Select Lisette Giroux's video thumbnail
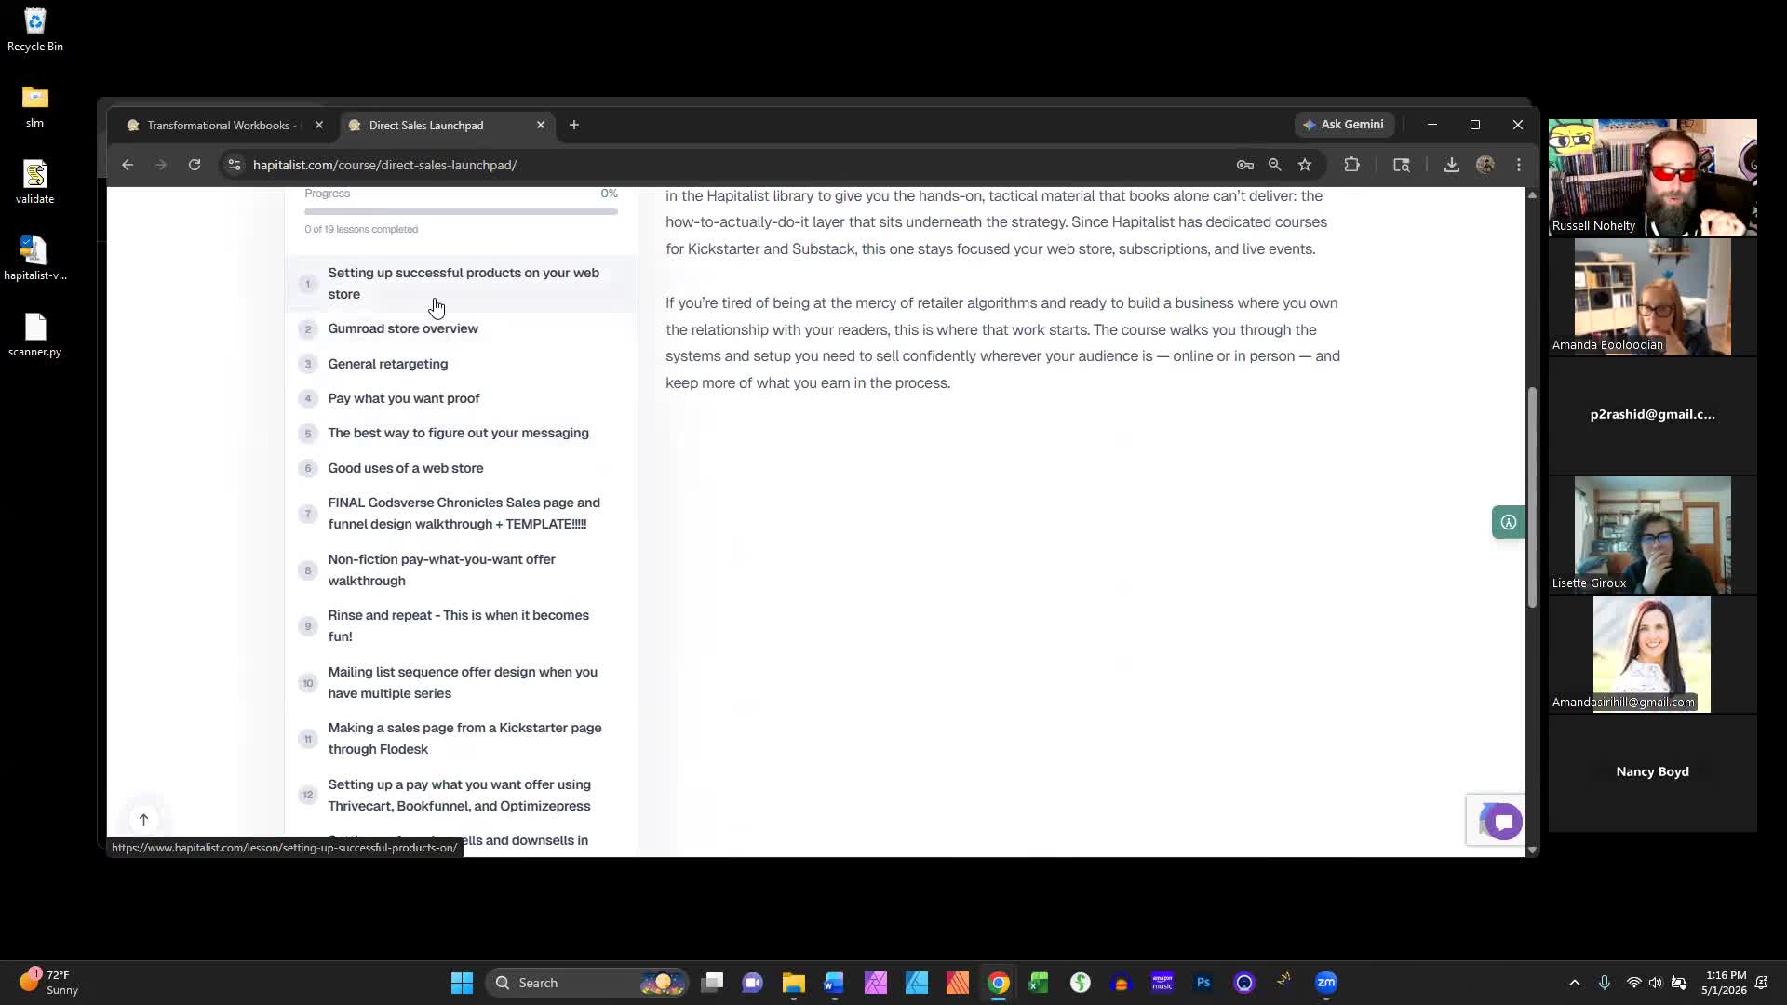 click(1652, 535)
